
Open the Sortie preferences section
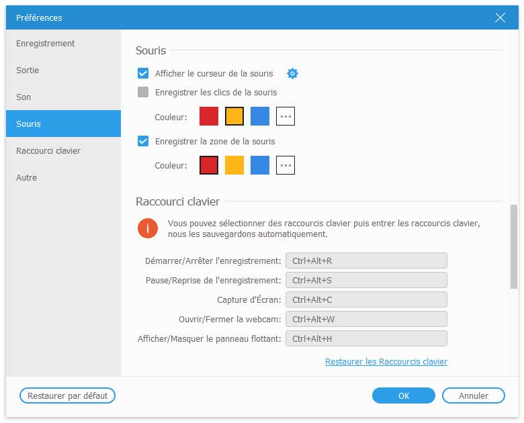pos(30,70)
